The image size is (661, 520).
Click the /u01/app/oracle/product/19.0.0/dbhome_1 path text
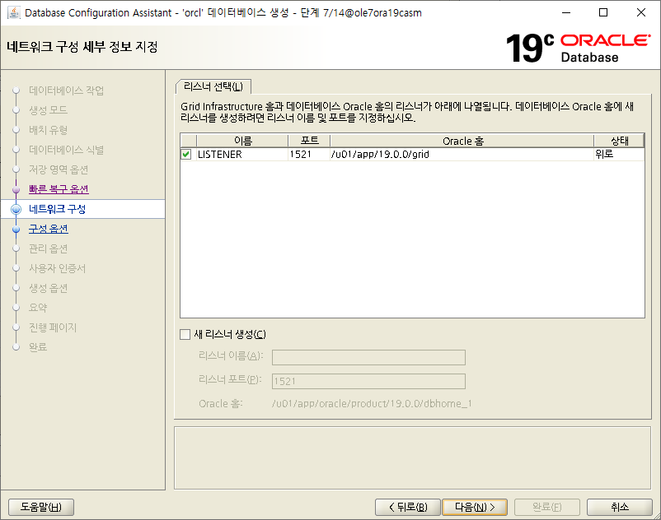pos(372,404)
